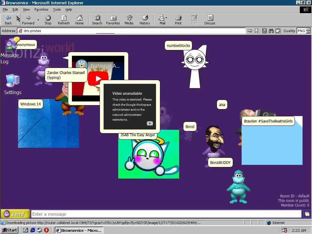The width and height of the screenshot is (312, 234).
Task: Open the Tools menu
Action: pyautogui.click(x=57, y=9)
